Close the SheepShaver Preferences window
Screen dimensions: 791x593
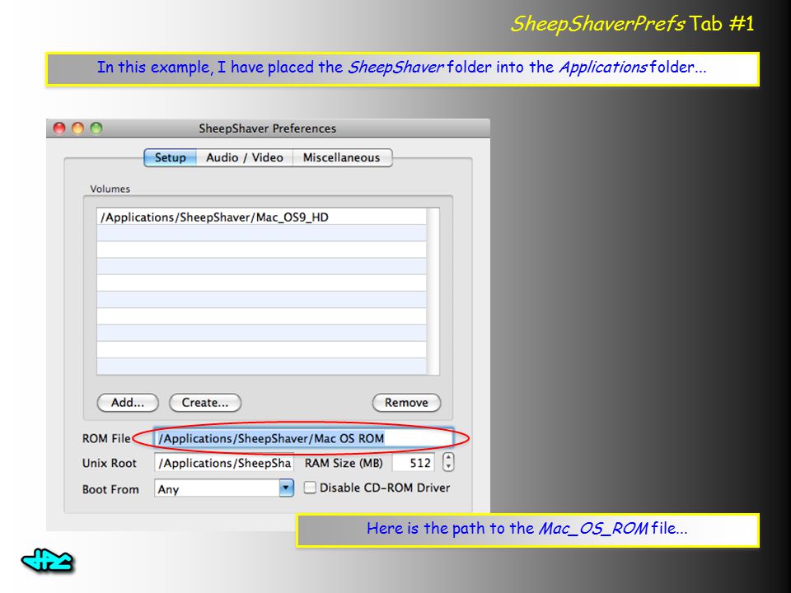(59, 128)
